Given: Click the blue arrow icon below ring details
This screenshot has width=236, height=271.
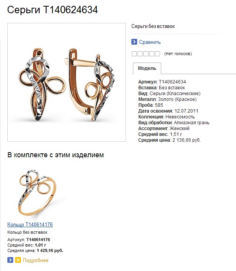Looking at the screenshot, I should pyautogui.click(x=10, y=260).
